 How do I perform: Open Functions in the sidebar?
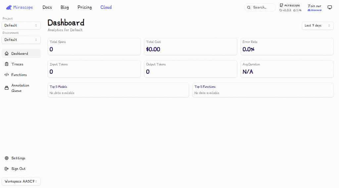tap(21, 75)
